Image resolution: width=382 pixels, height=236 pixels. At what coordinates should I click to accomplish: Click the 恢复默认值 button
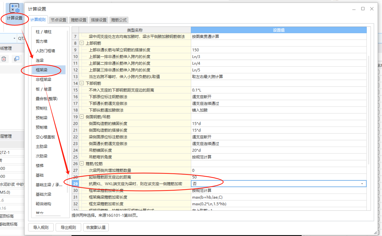(x=96, y=227)
